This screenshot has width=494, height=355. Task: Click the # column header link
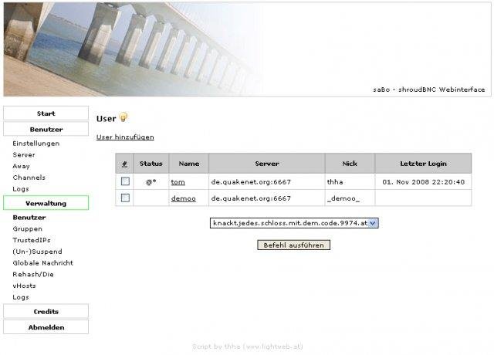124,164
